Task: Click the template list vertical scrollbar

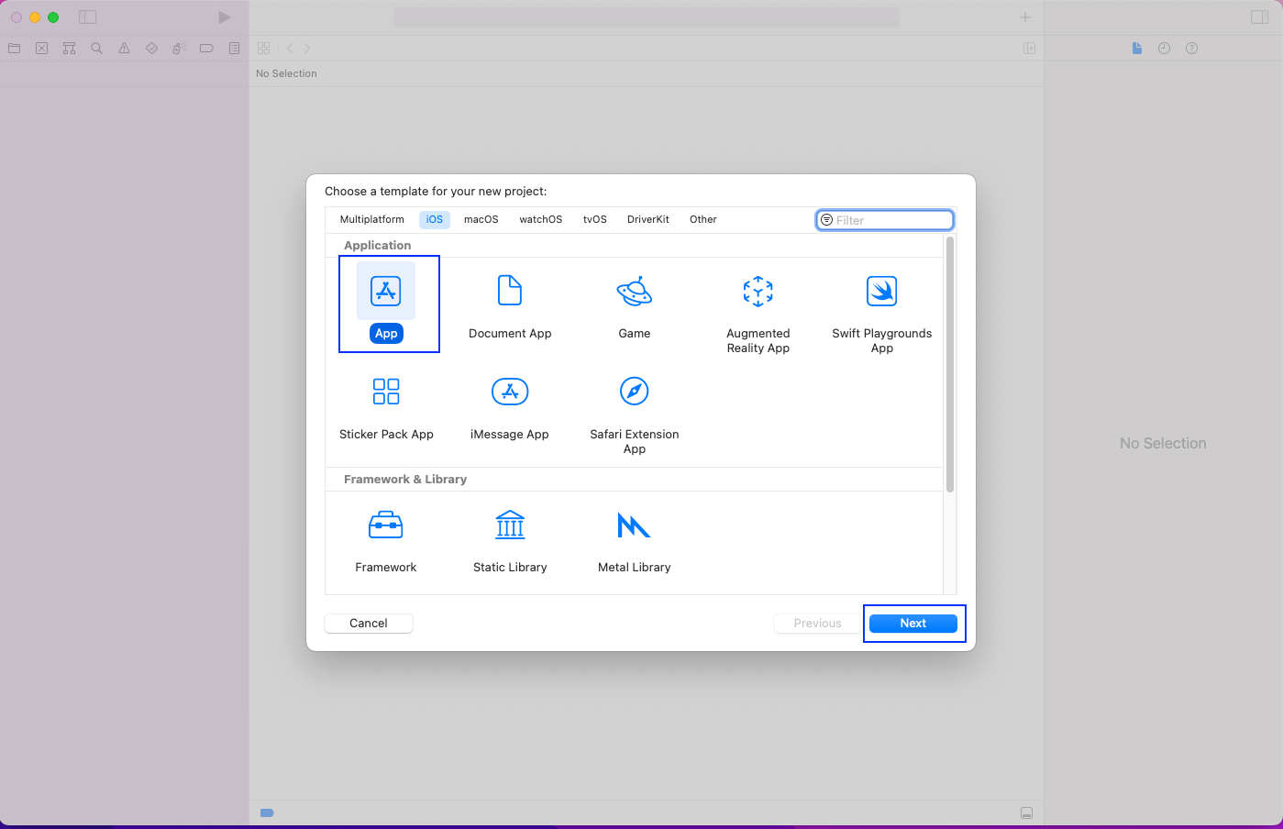Action: [x=950, y=365]
